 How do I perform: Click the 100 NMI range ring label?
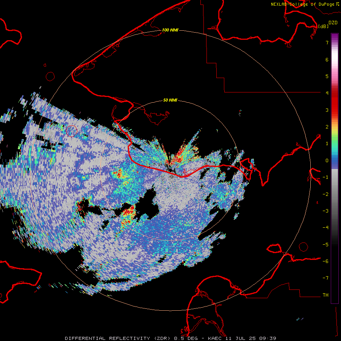(170, 30)
